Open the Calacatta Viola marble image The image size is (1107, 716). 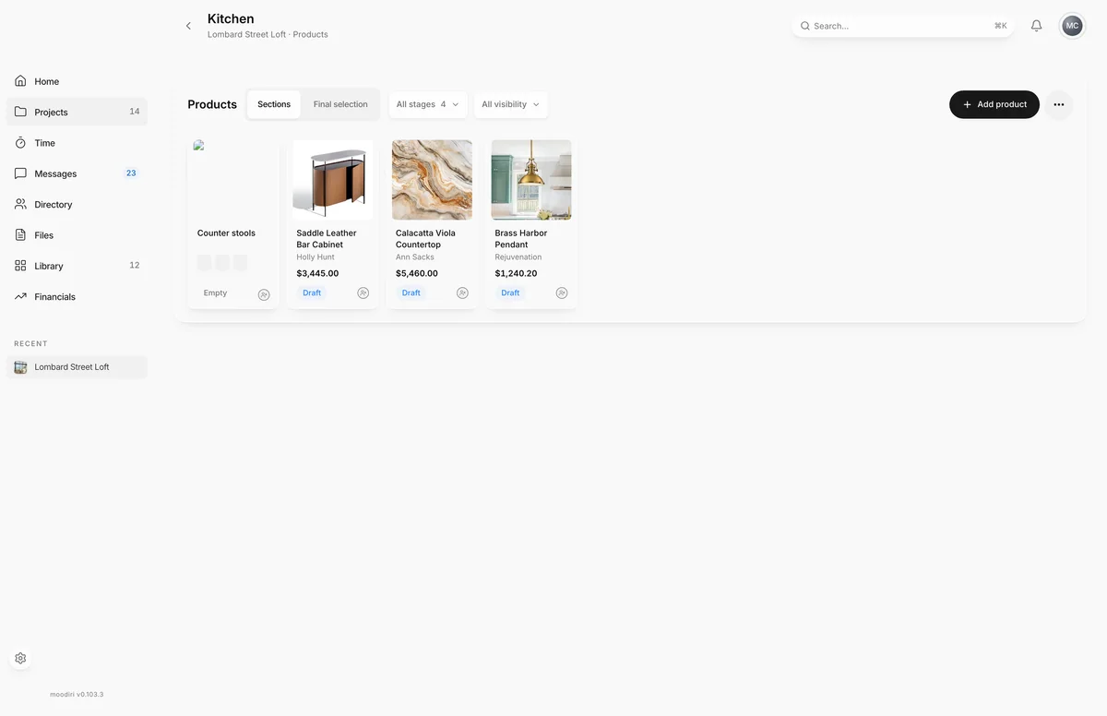[x=432, y=180]
